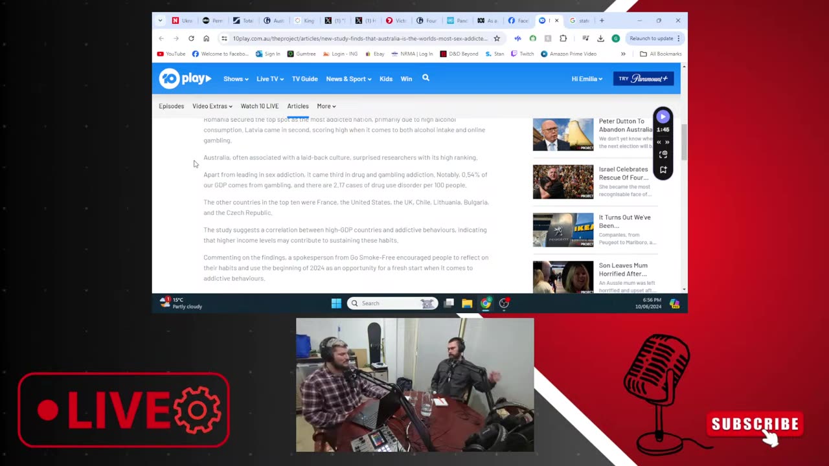Click the browser address bar URL
The height and width of the screenshot is (466, 829).
pyautogui.click(x=360, y=38)
